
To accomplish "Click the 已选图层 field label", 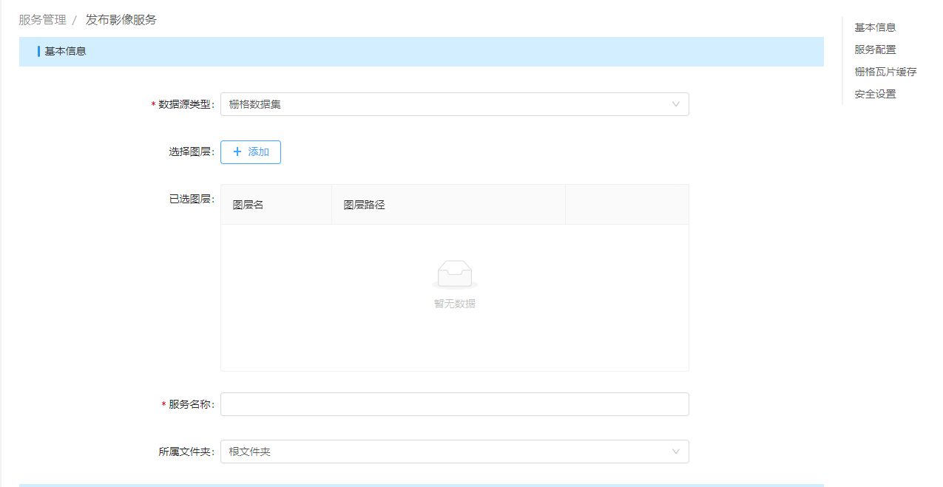I will pos(190,199).
